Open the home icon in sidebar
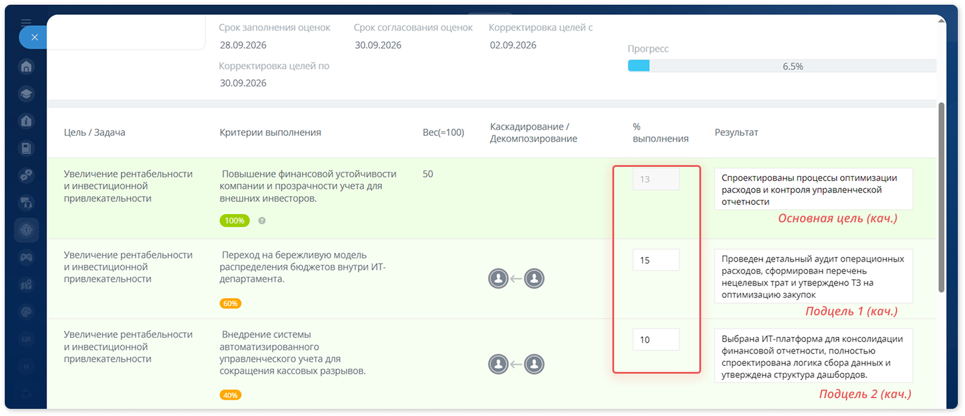 pos(26,66)
